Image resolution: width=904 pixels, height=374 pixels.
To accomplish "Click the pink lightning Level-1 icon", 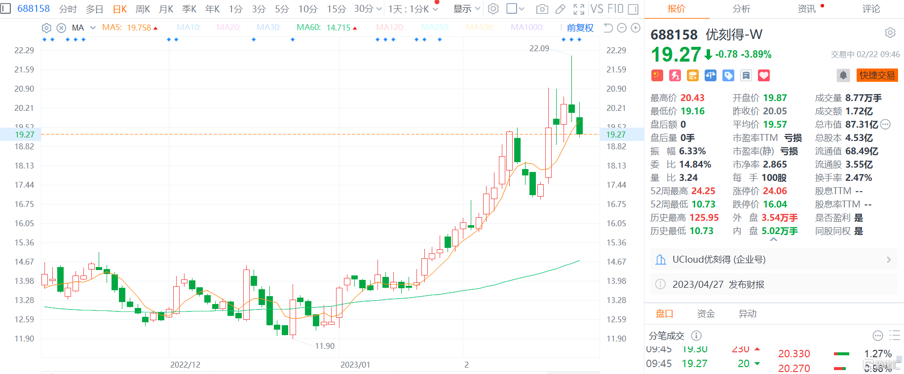I will tap(675, 75).
